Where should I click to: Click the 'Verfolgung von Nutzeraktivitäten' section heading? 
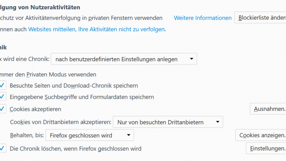tap(40, 7)
